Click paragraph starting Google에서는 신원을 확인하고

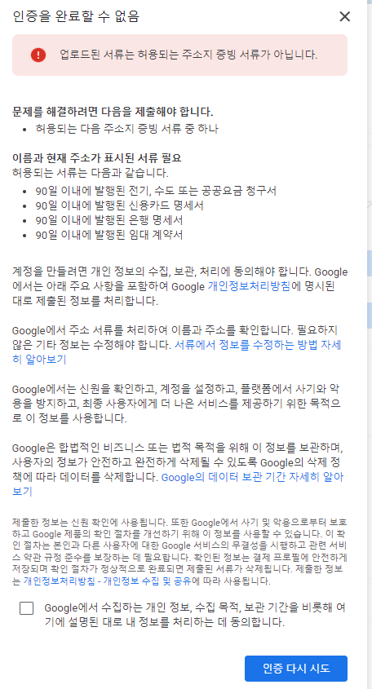click(176, 404)
